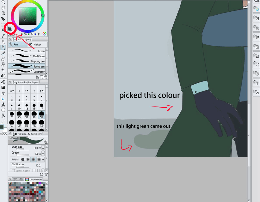Select the G-pen sub tool

27,51
